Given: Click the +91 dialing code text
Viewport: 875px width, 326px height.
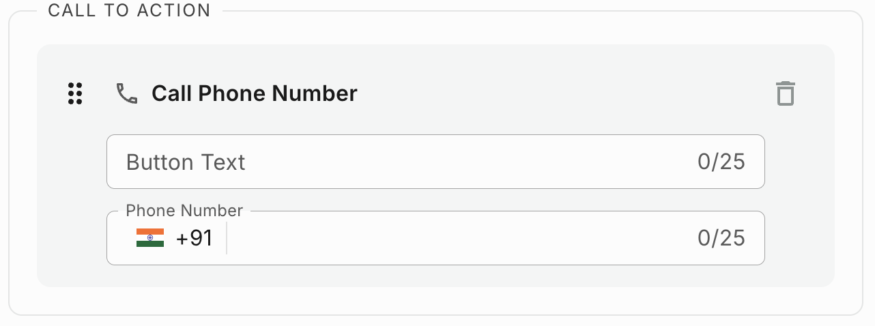Looking at the screenshot, I should click(x=194, y=238).
